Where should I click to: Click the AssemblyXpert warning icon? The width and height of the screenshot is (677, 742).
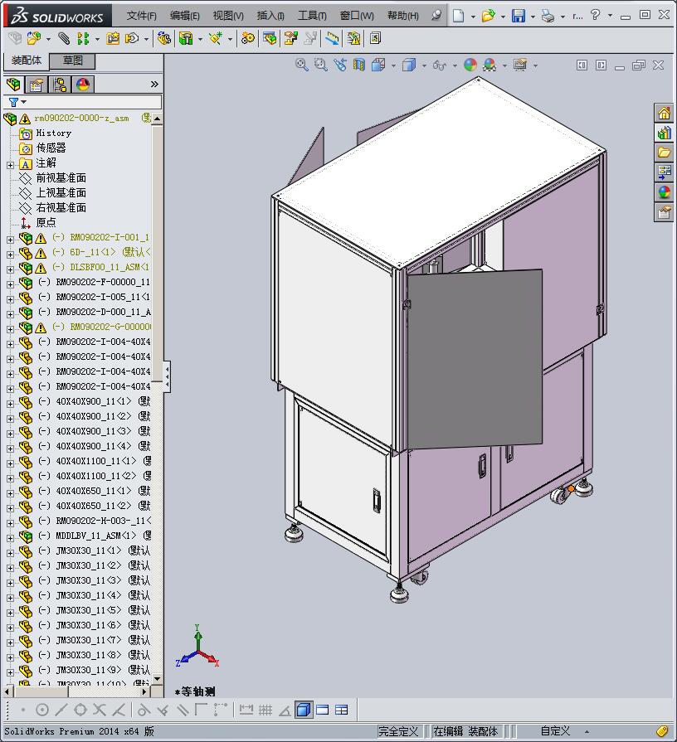[353, 38]
